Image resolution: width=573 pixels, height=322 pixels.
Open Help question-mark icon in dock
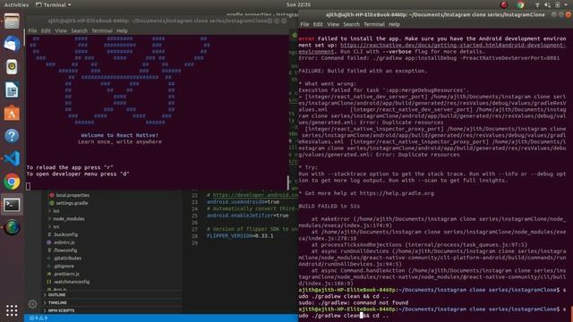(x=12, y=136)
